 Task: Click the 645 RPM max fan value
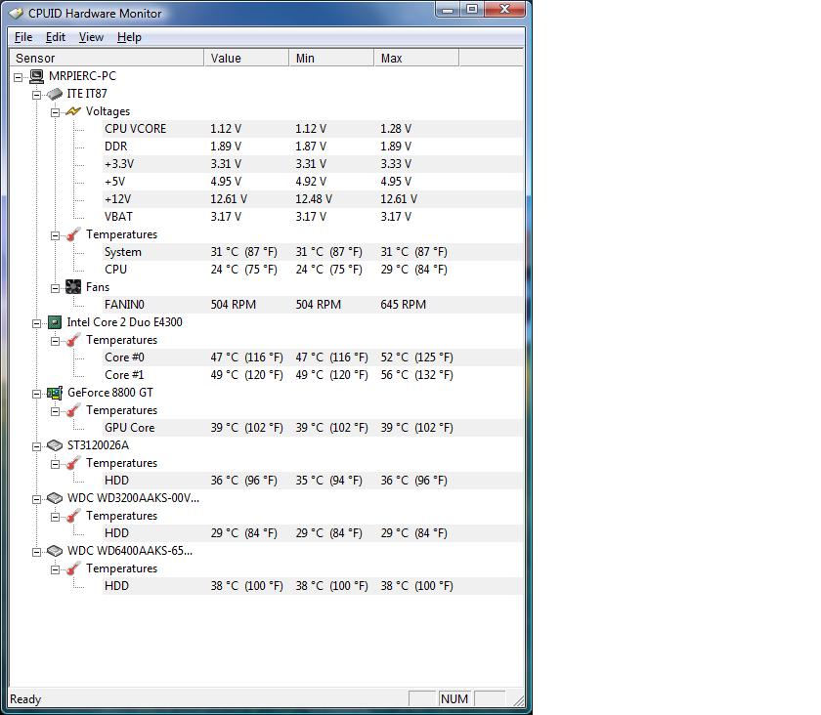403,305
